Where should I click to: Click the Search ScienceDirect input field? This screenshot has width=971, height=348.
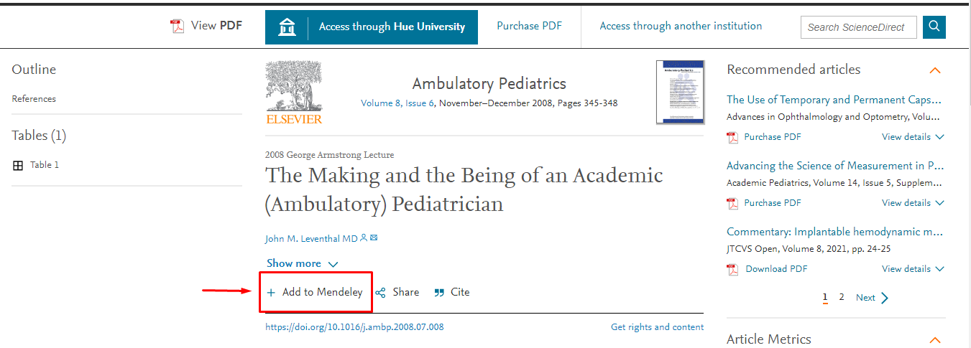[x=858, y=27]
